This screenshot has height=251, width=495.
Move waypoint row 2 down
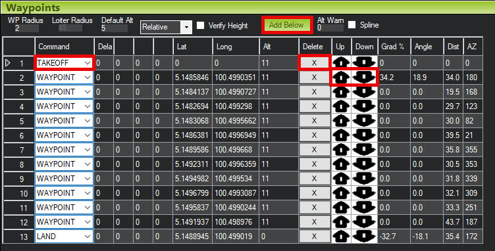pyautogui.click(x=364, y=77)
